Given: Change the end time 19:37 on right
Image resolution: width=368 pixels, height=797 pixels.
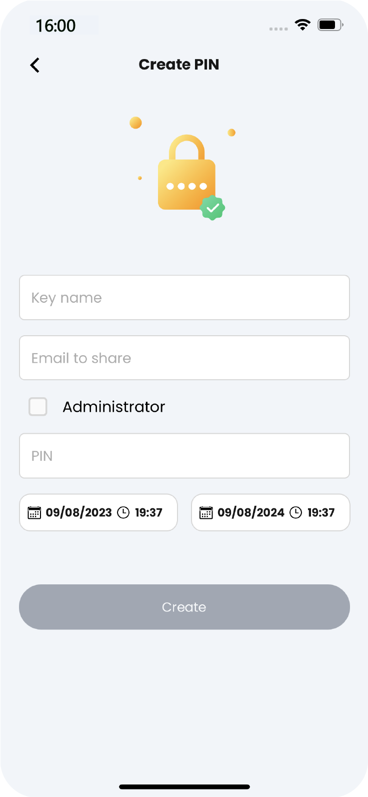Looking at the screenshot, I should [321, 512].
